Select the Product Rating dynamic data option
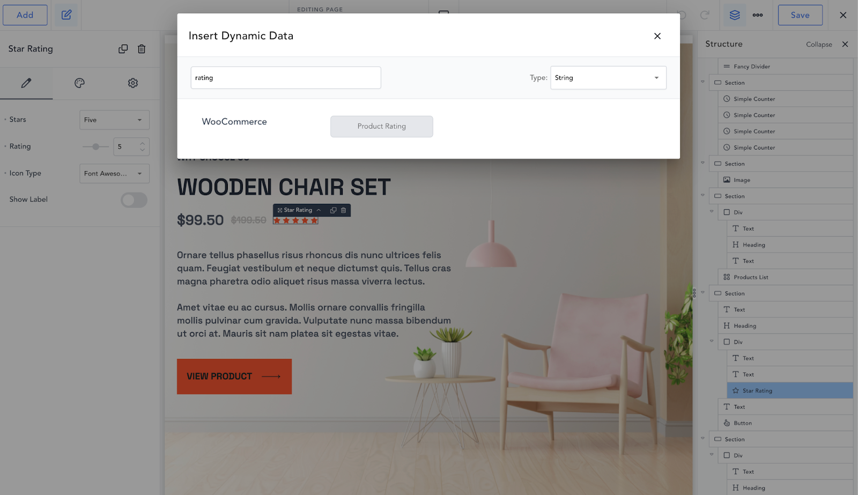This screenshot has height=495, width=858. pos(382,127)
